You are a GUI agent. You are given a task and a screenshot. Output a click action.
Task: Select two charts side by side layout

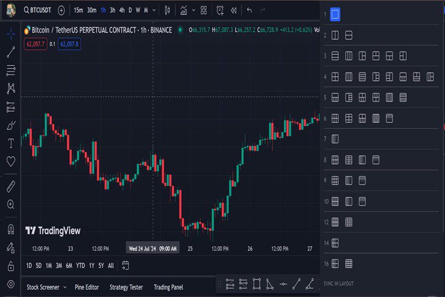pos(335,35)
